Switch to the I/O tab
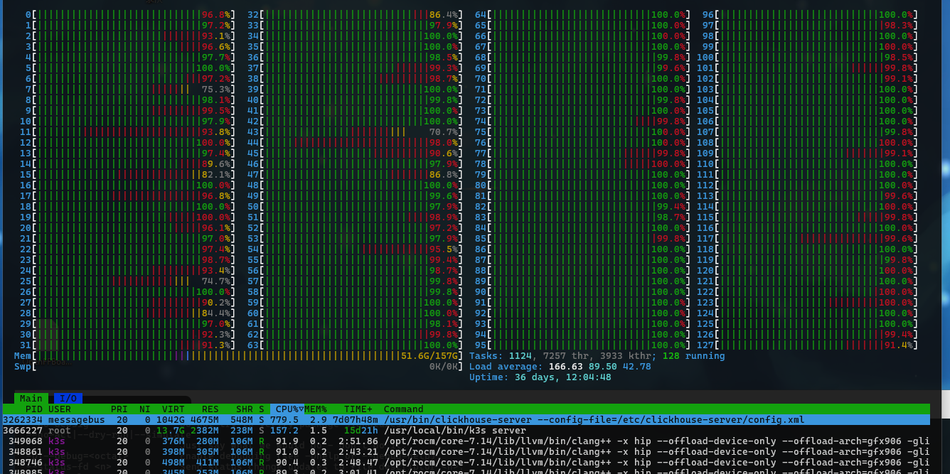This screenshot has width=950, height=474. [x=68, y=399]
